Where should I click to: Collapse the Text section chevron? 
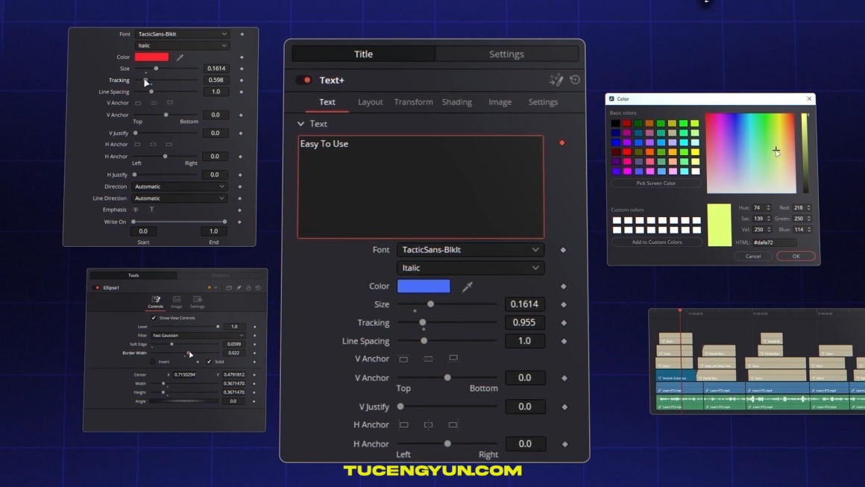point(301,124)
